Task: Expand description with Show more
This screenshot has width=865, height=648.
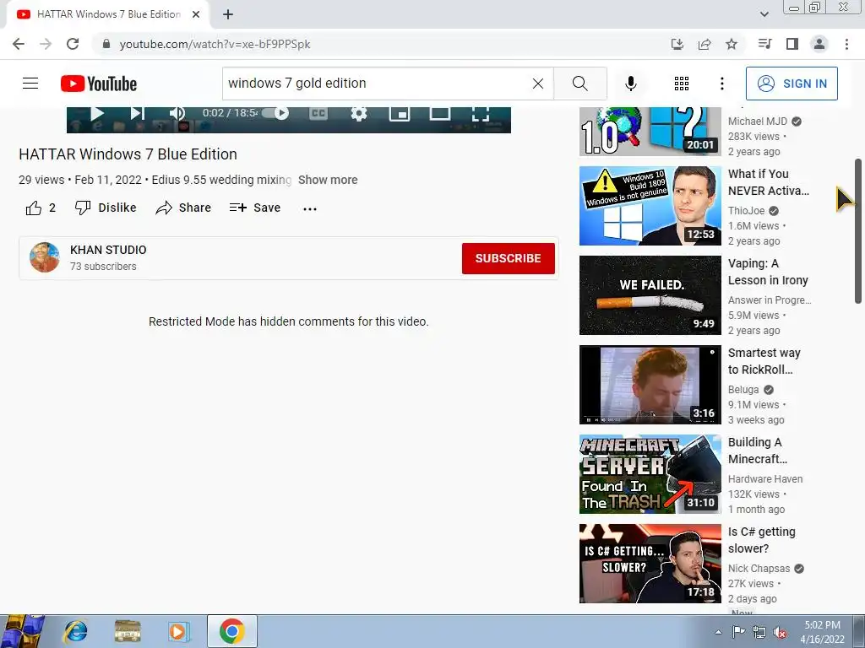Action: tap(328, 180)
